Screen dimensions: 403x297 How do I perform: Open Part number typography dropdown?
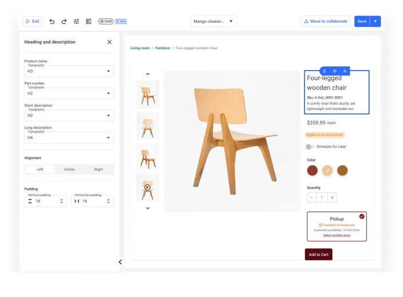coord(69,93)
